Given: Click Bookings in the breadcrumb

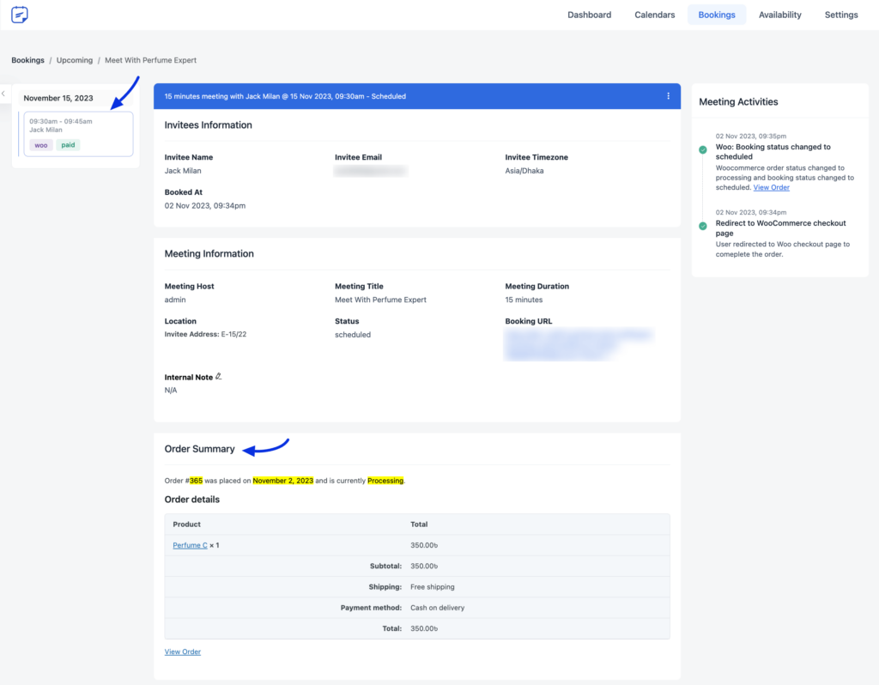Looking at the screenshot, I should (28, 60).
